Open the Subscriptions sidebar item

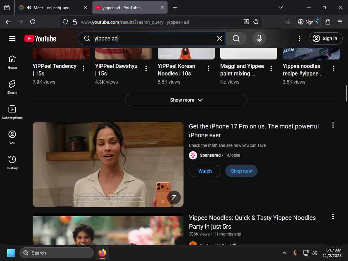pos(12,112)
